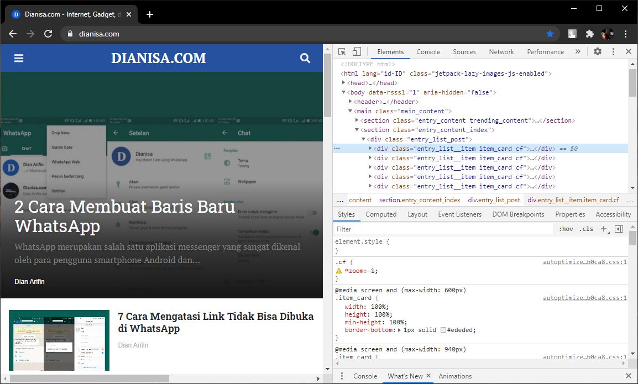638x384 pixels.
Task: Open the three-dot DevTools customization menu
Action: click(613, 51)
